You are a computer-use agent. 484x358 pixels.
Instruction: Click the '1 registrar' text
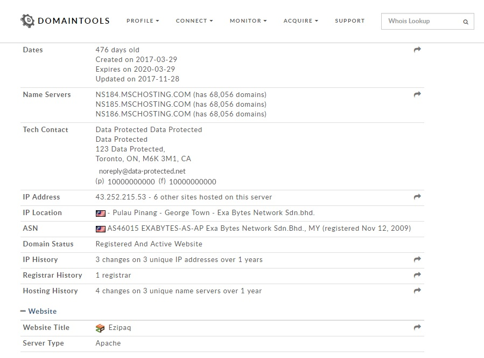[113, 275]
